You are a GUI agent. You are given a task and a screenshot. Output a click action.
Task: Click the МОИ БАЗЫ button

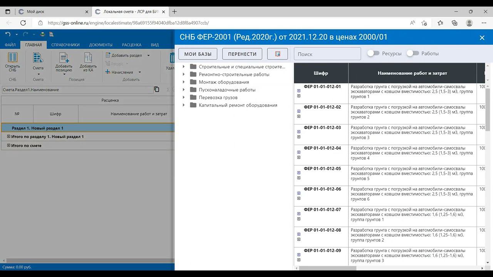tap(198, 54)
